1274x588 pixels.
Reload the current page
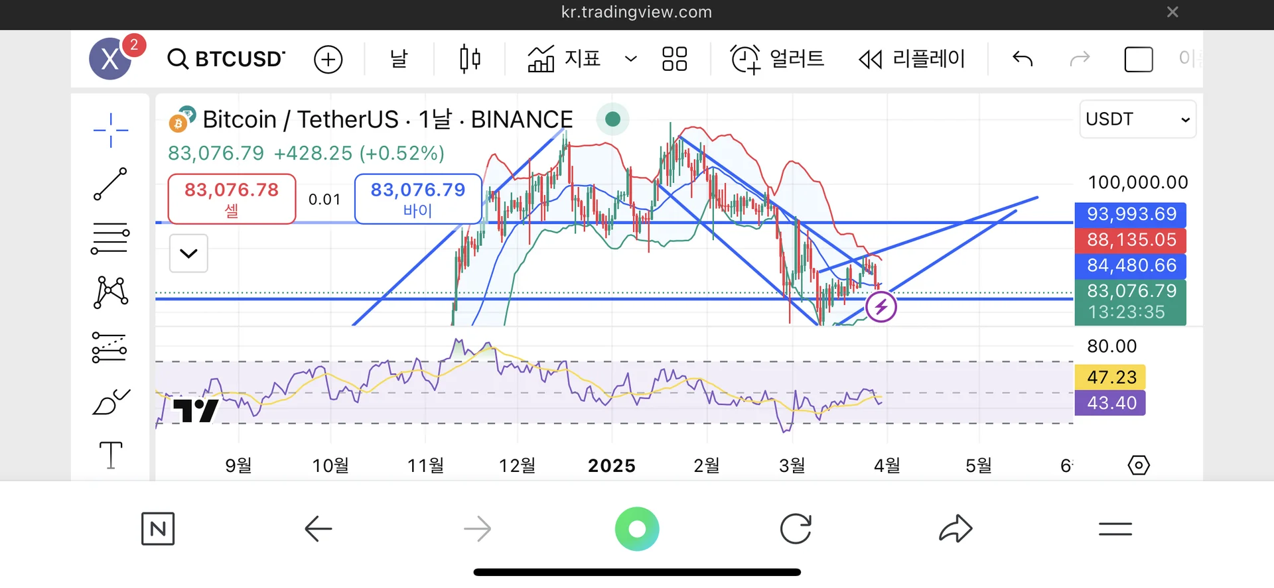[x=796, y=529]
